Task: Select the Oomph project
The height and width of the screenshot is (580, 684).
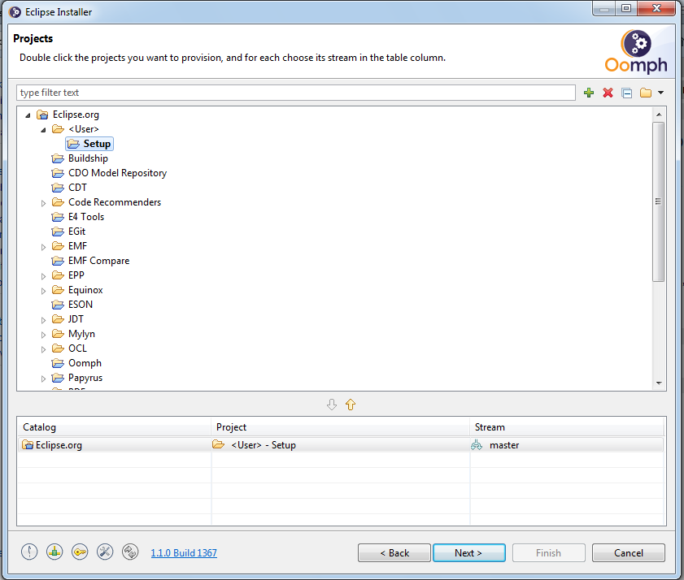Action: [x=85, y=363]
